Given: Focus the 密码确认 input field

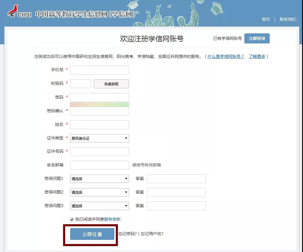Looking at the screenshot, I should [x=100, y=111].
